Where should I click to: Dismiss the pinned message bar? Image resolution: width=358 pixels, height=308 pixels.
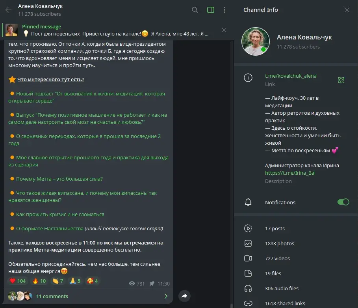coord(224,30)
